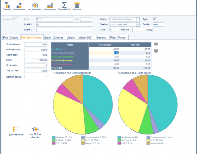The image size is (197, 154).
Task: Click Consommable 3,75% legend swatch
Action: 83,137
